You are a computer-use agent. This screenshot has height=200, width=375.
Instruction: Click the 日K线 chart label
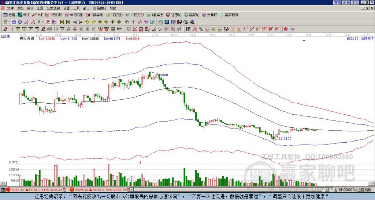5,36
